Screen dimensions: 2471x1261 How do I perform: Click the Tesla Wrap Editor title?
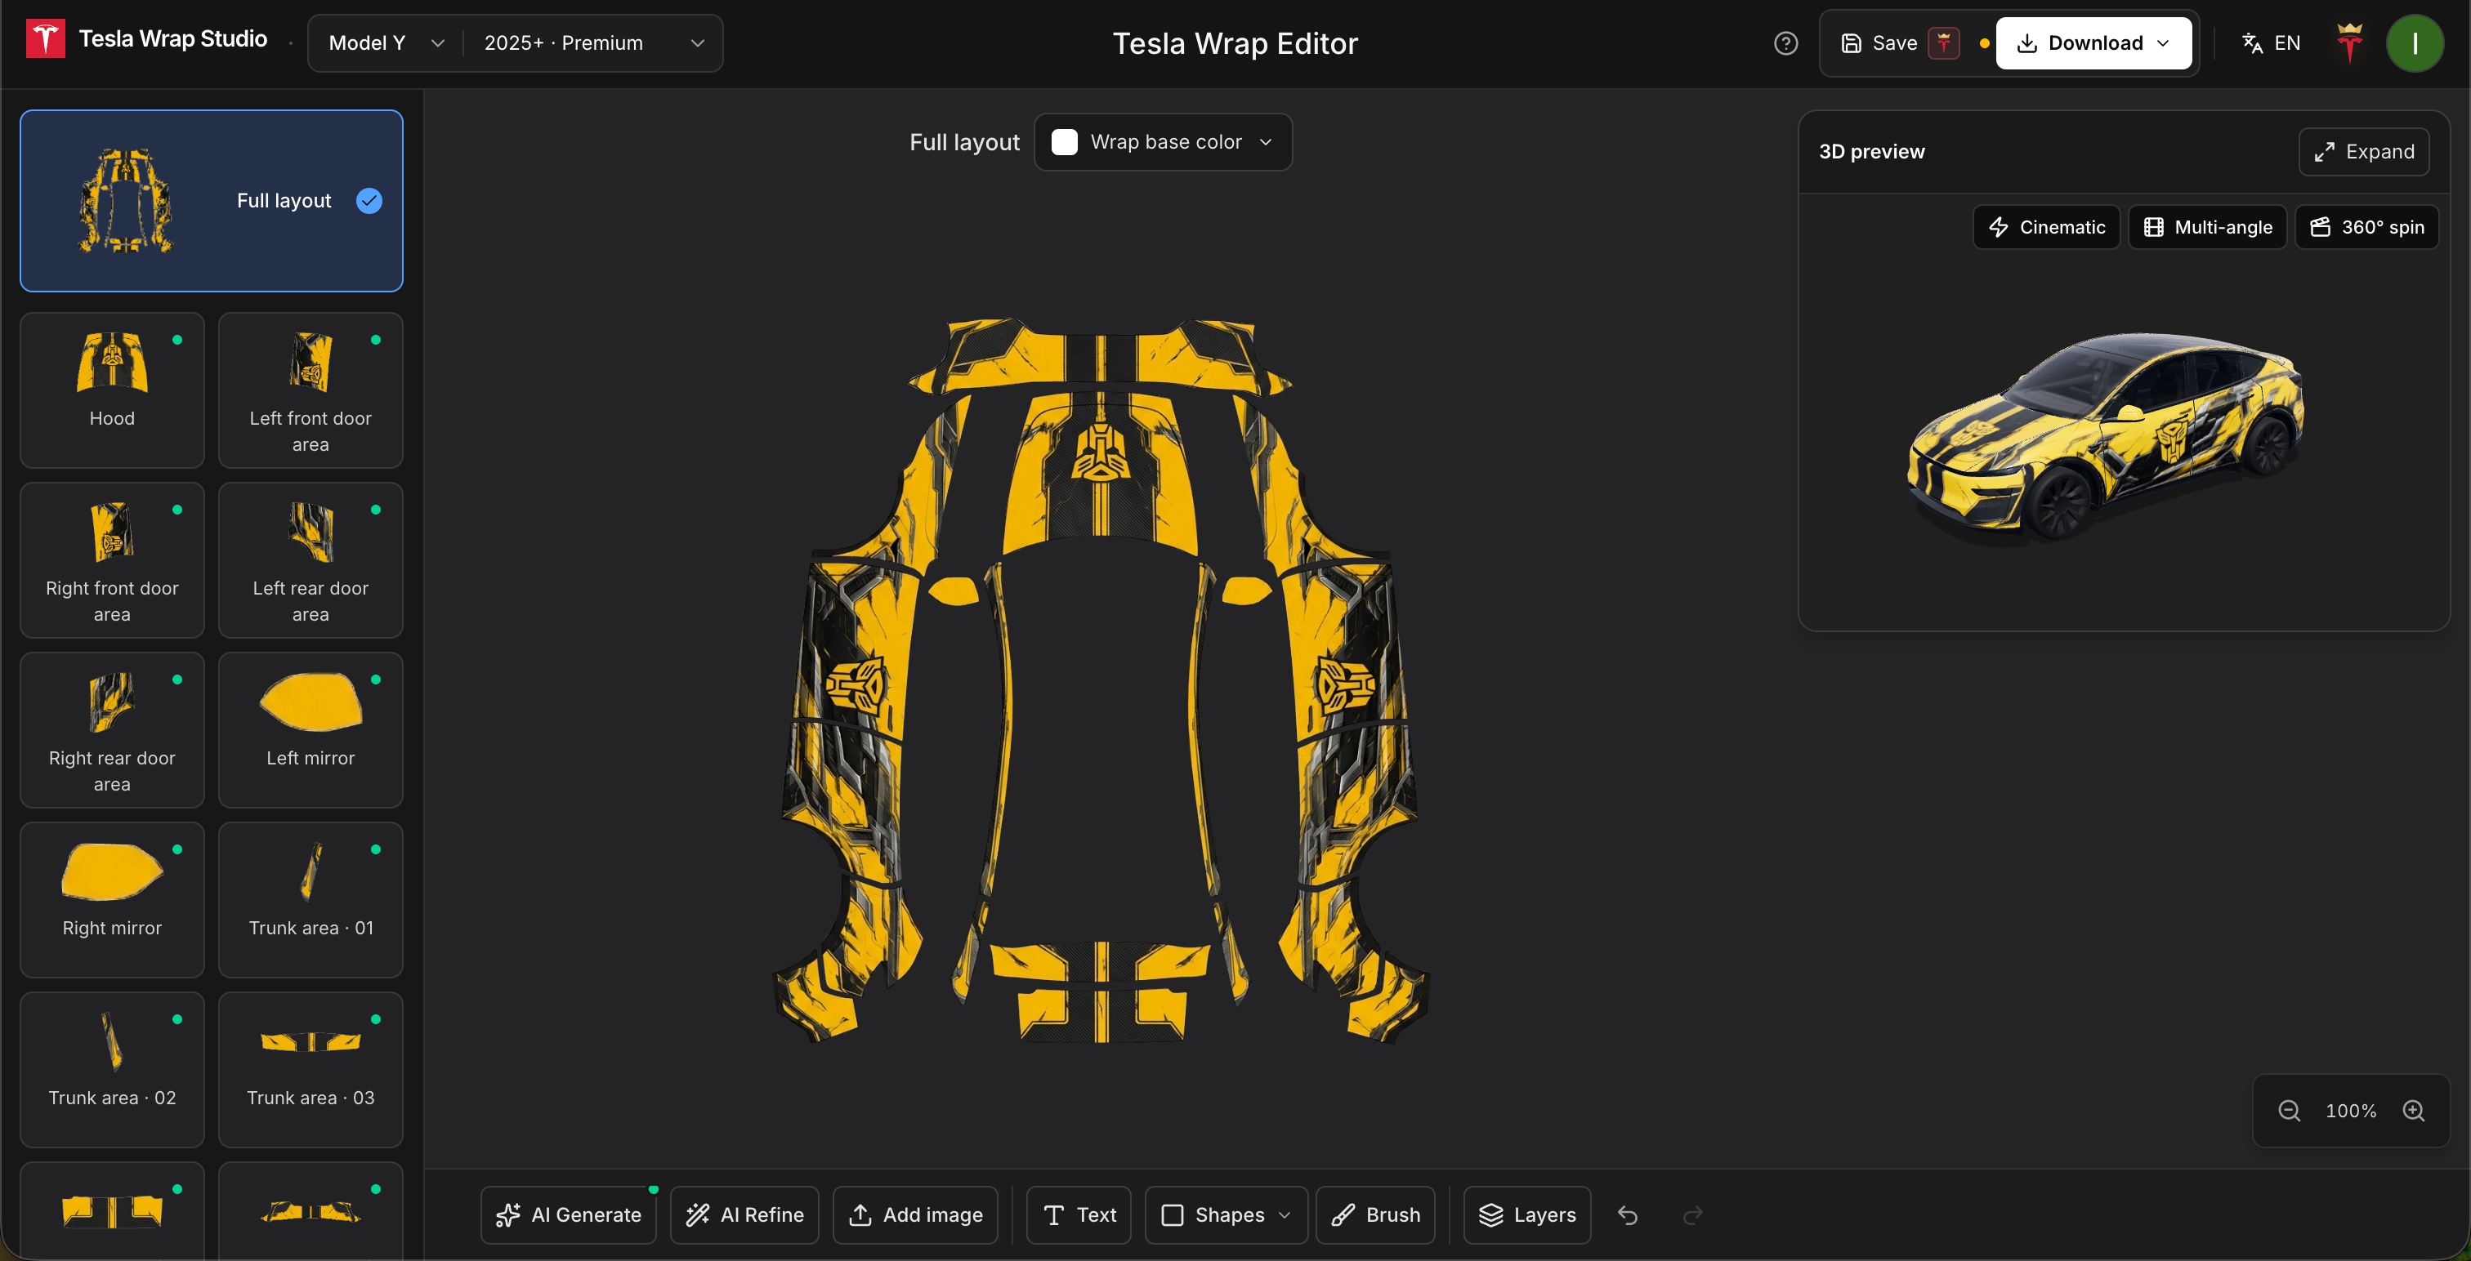[1235, 43]
